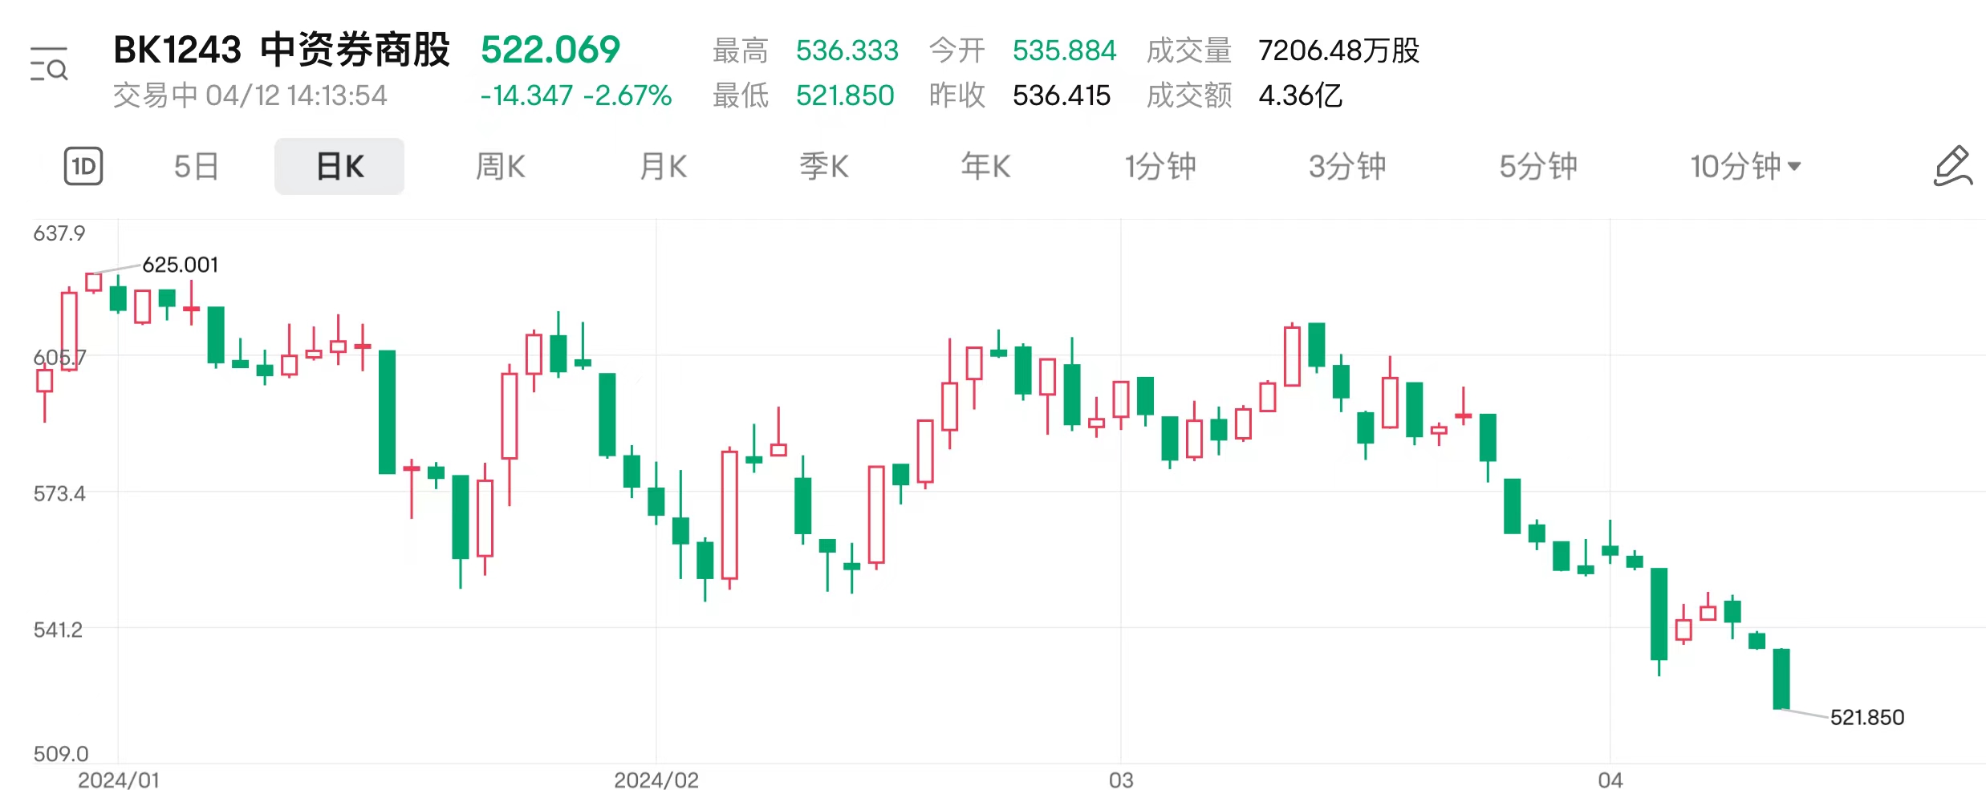The width and height of the screenshot is (1986, 790).
Task: Expand the 10分钟 interval dropdown
Action: click(1745, 166)
